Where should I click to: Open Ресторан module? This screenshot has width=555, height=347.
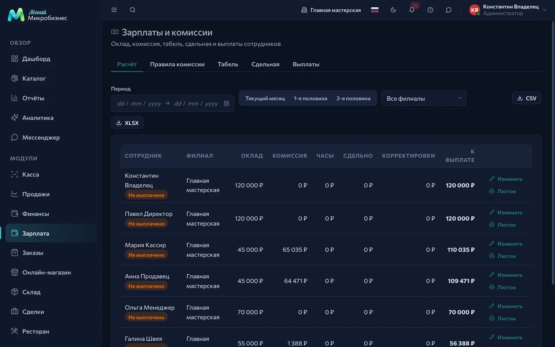coord(51,331)
